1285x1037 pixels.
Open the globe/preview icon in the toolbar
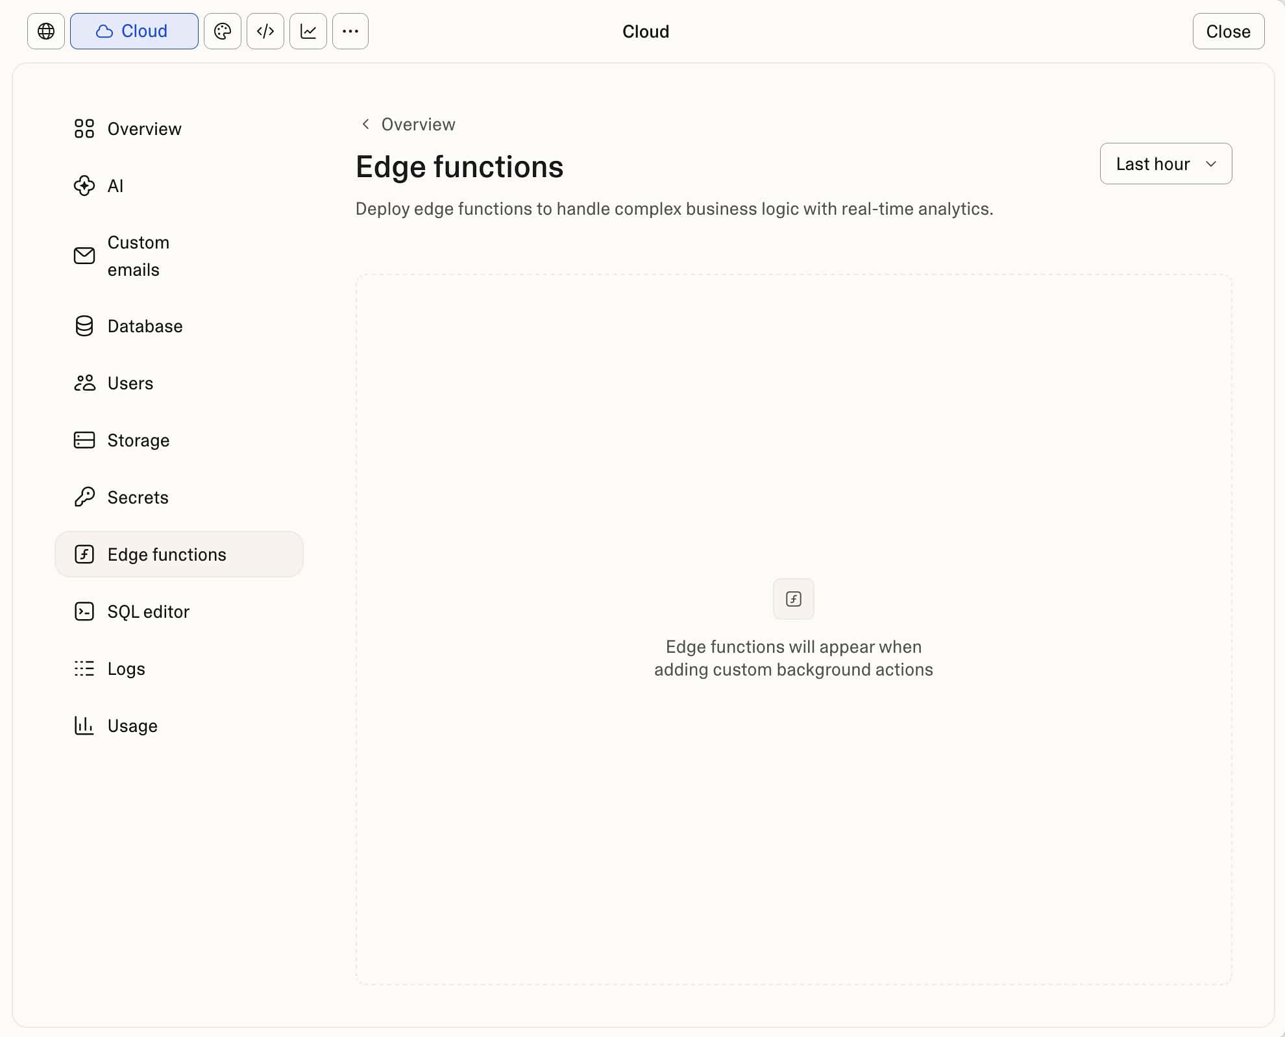click(45, 31)
